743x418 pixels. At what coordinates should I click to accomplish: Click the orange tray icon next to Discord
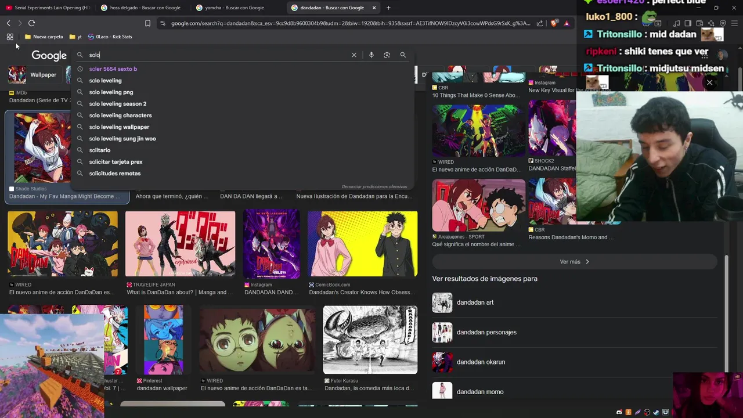tap(629, 412)
